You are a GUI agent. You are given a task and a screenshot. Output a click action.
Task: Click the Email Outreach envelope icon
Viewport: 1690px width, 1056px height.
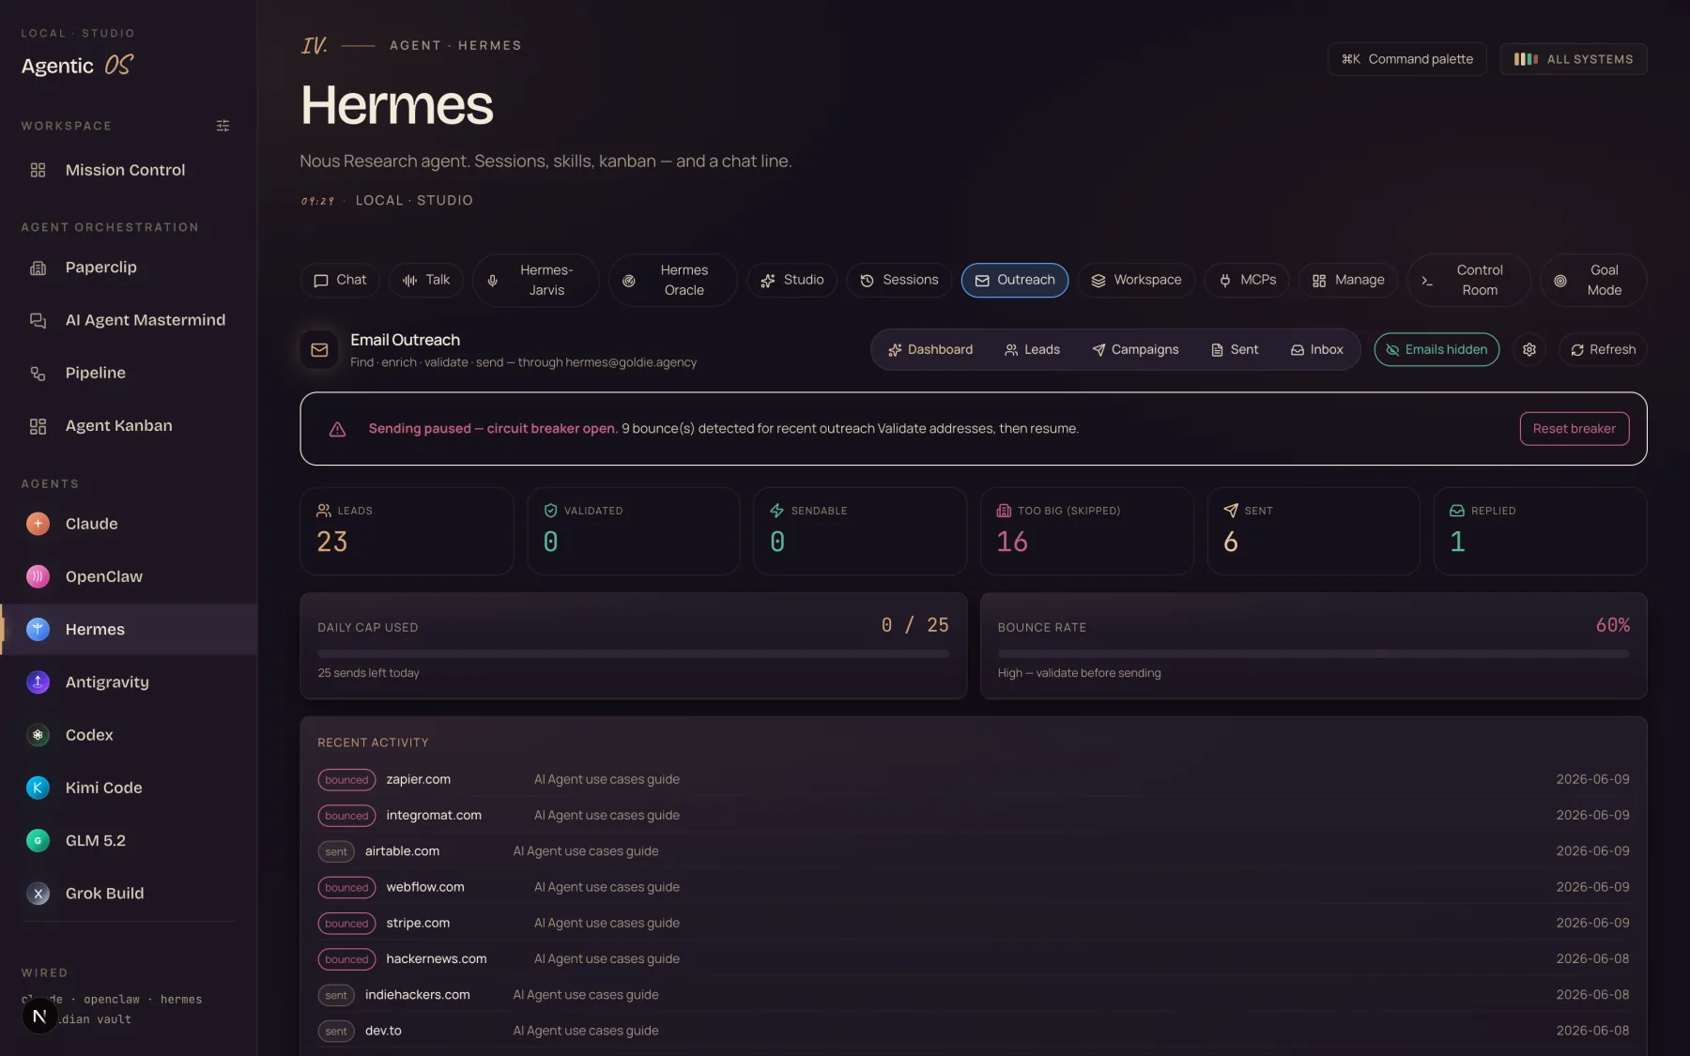[319, 349]
